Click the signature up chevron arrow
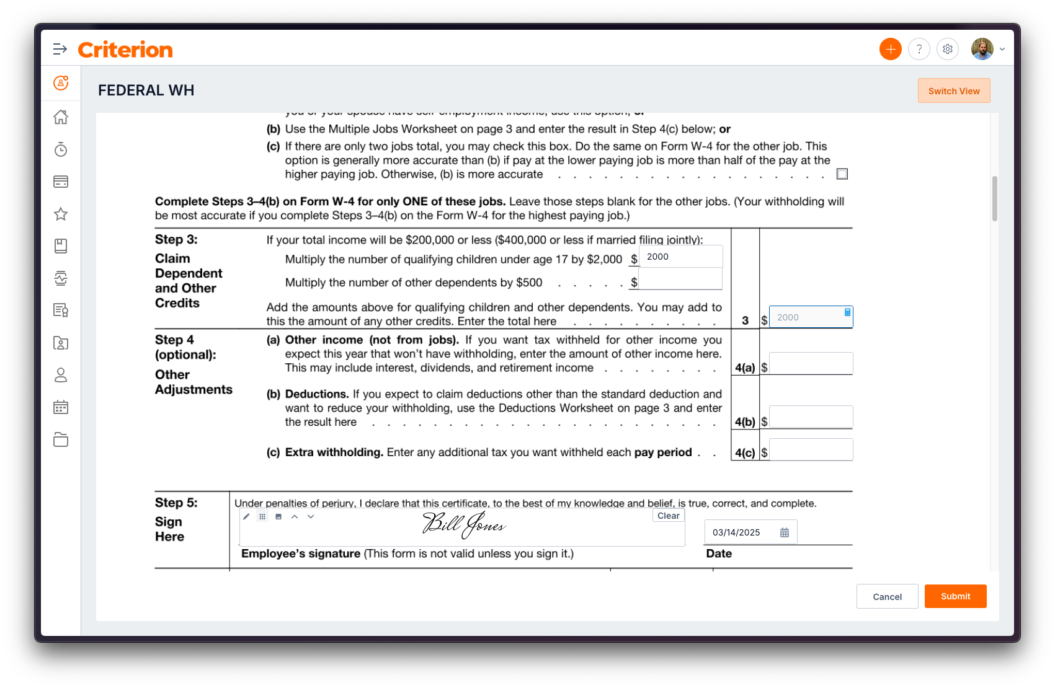The image size is (1055, 688). [x=295, y=516]
